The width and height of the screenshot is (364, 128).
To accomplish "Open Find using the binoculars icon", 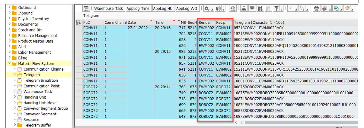I will coord(260,8).
